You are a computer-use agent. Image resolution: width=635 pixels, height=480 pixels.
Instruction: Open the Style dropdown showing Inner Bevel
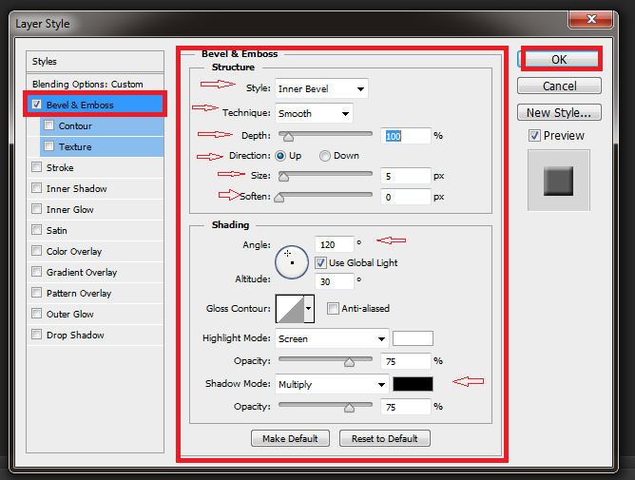pos(321,88)
